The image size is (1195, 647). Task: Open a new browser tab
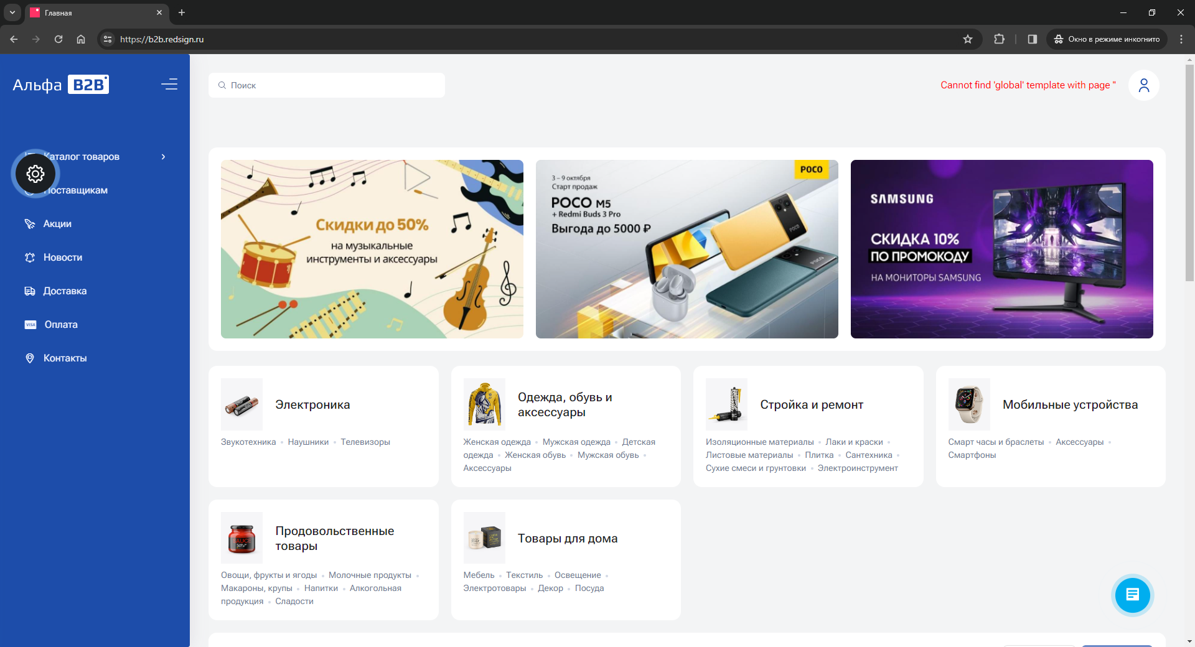tap(182, 12)
